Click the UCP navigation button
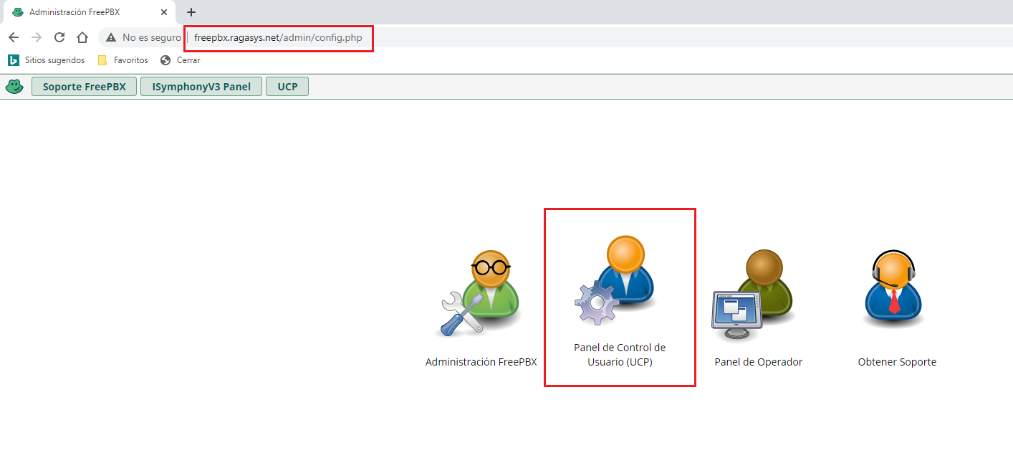1013x458 pixels. [287, 85]
